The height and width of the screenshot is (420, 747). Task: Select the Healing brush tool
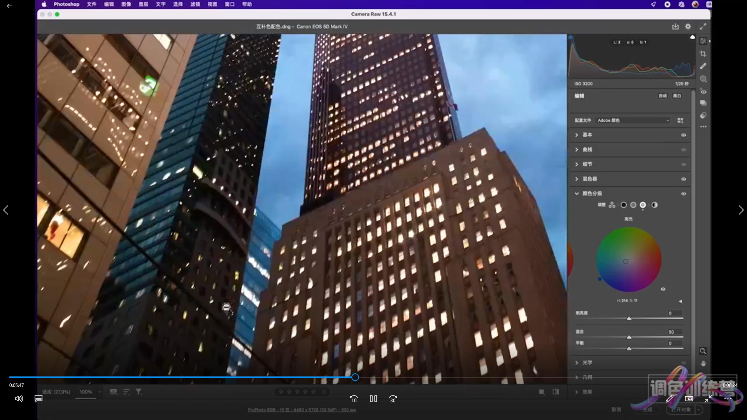(703, 66)
